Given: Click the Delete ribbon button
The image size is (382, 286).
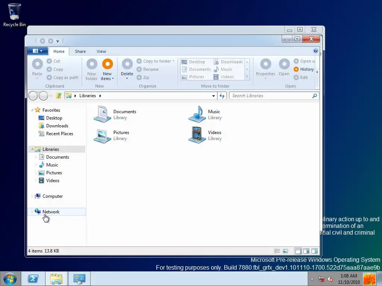Looking at the screenshot, I should tap(127, 69).
